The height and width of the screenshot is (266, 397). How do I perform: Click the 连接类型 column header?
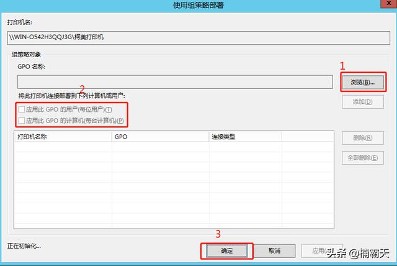click(x=246, y=137)
